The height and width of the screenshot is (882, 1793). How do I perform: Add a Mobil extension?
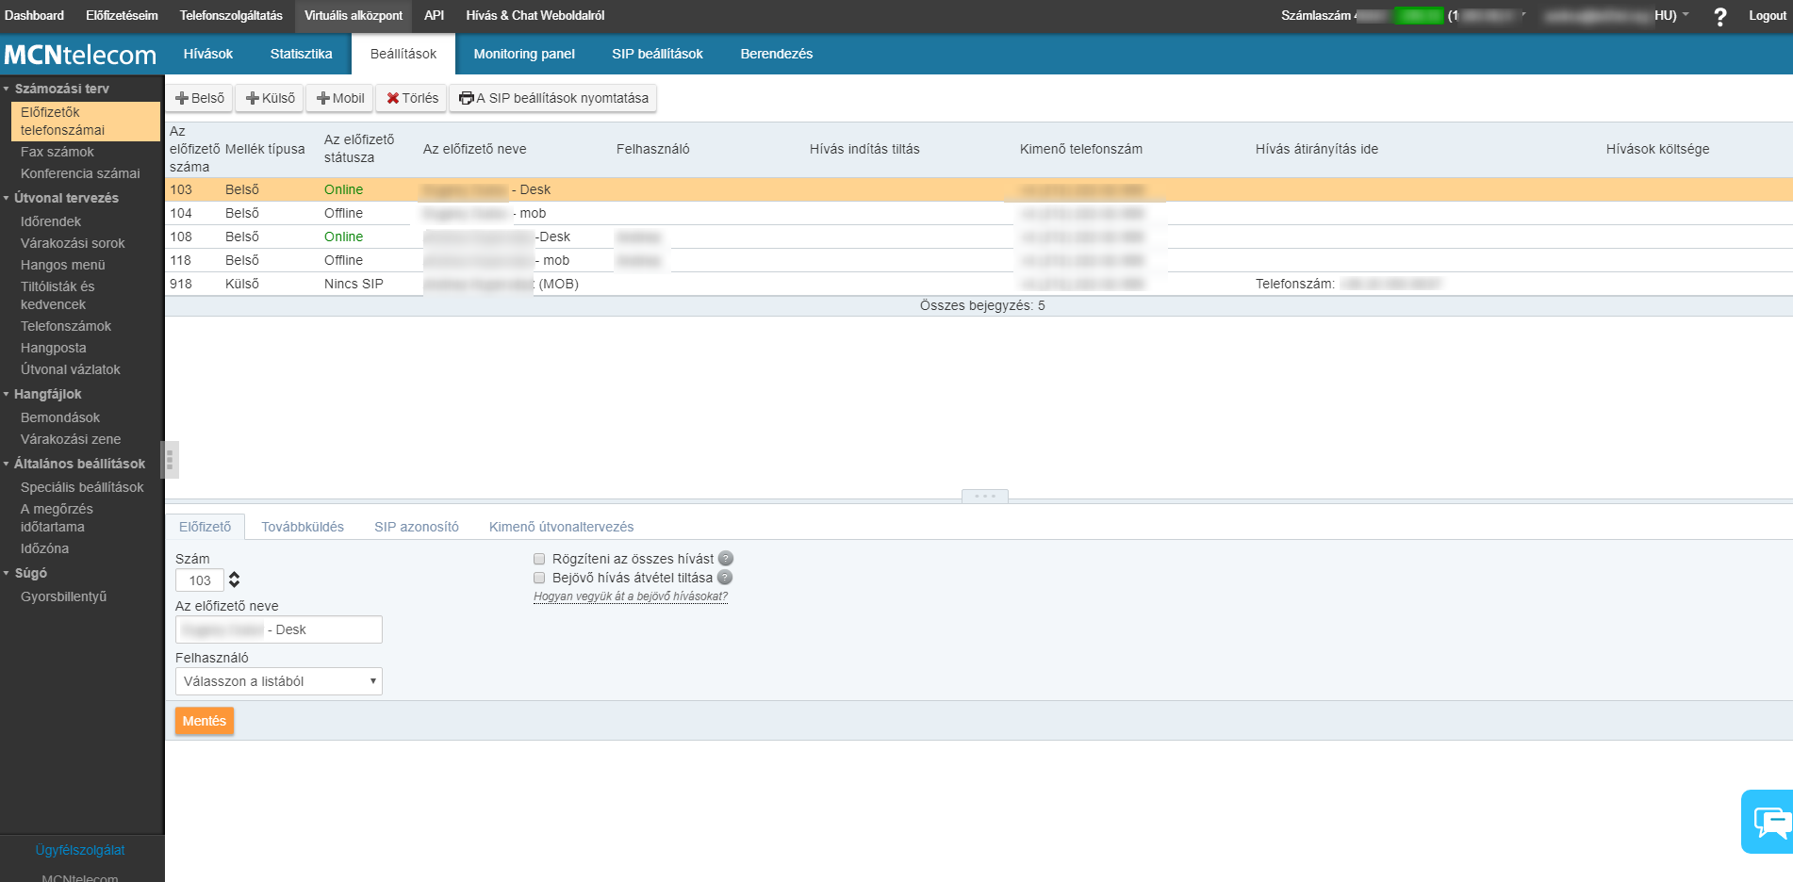coord(339,98)
